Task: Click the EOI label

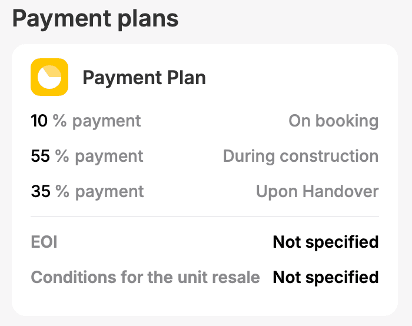Action: click(x=44, y=242)
